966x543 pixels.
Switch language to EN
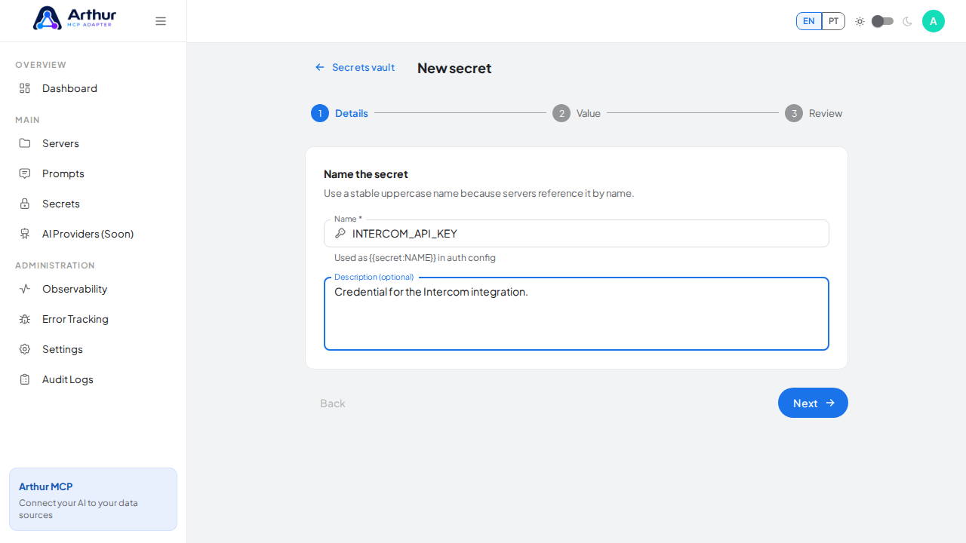click(809, 21)
